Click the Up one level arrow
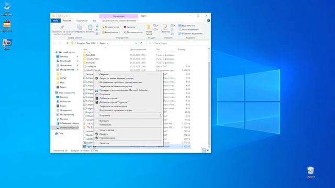The height and width of the screenshot is (188, 335). coord(68,43)
